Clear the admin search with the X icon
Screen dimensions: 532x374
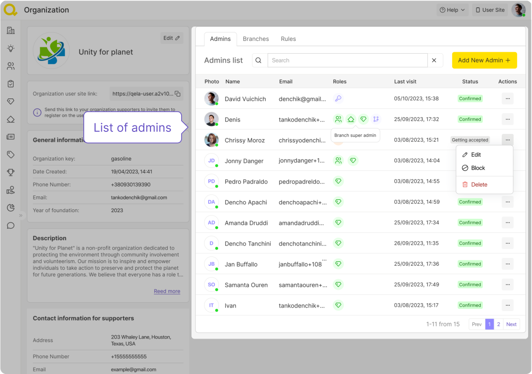click(434, 61)
